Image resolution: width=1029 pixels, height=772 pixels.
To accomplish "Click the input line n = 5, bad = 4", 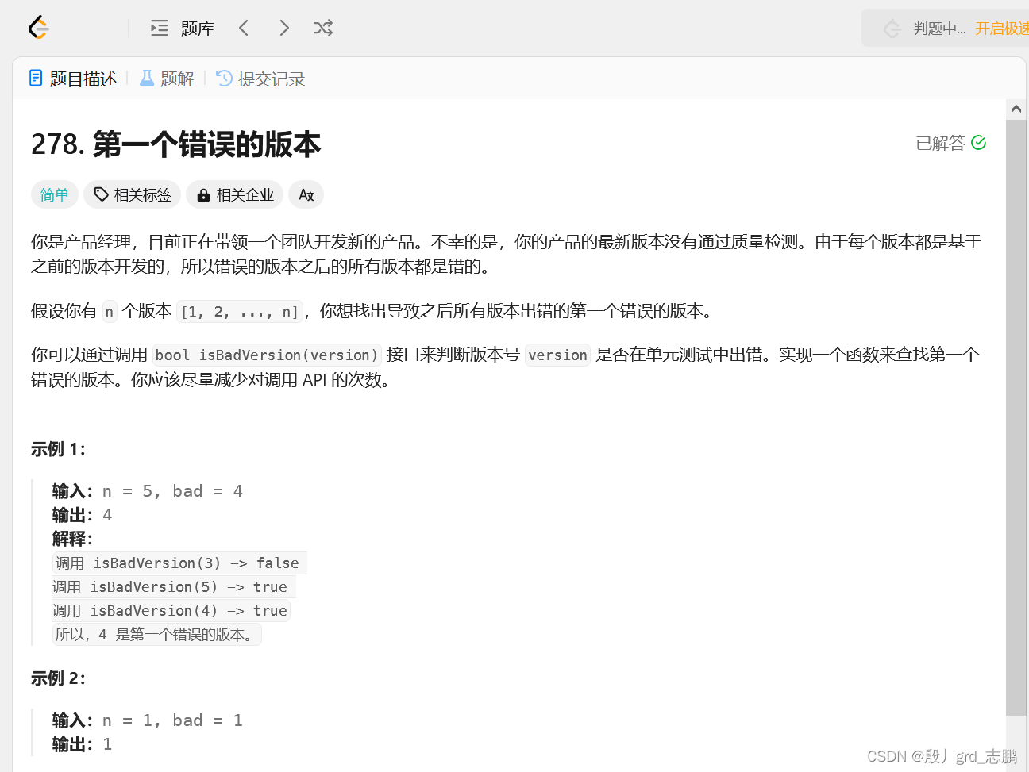I will click(148, 491).
